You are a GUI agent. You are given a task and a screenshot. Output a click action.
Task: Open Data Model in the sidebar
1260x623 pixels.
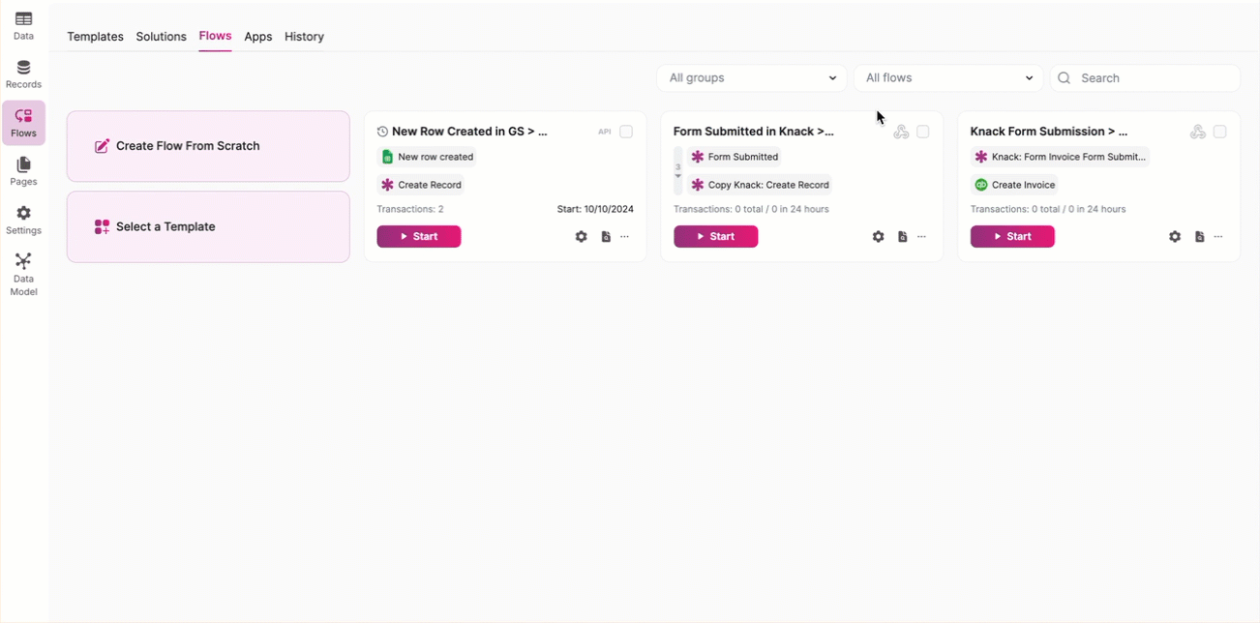pyautogui.click(x=23, y=274)
